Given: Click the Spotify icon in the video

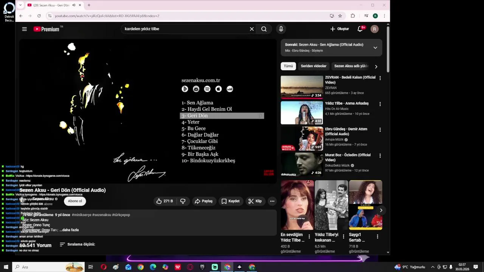Looking at the screenshot, I should (x=207, y=89).
